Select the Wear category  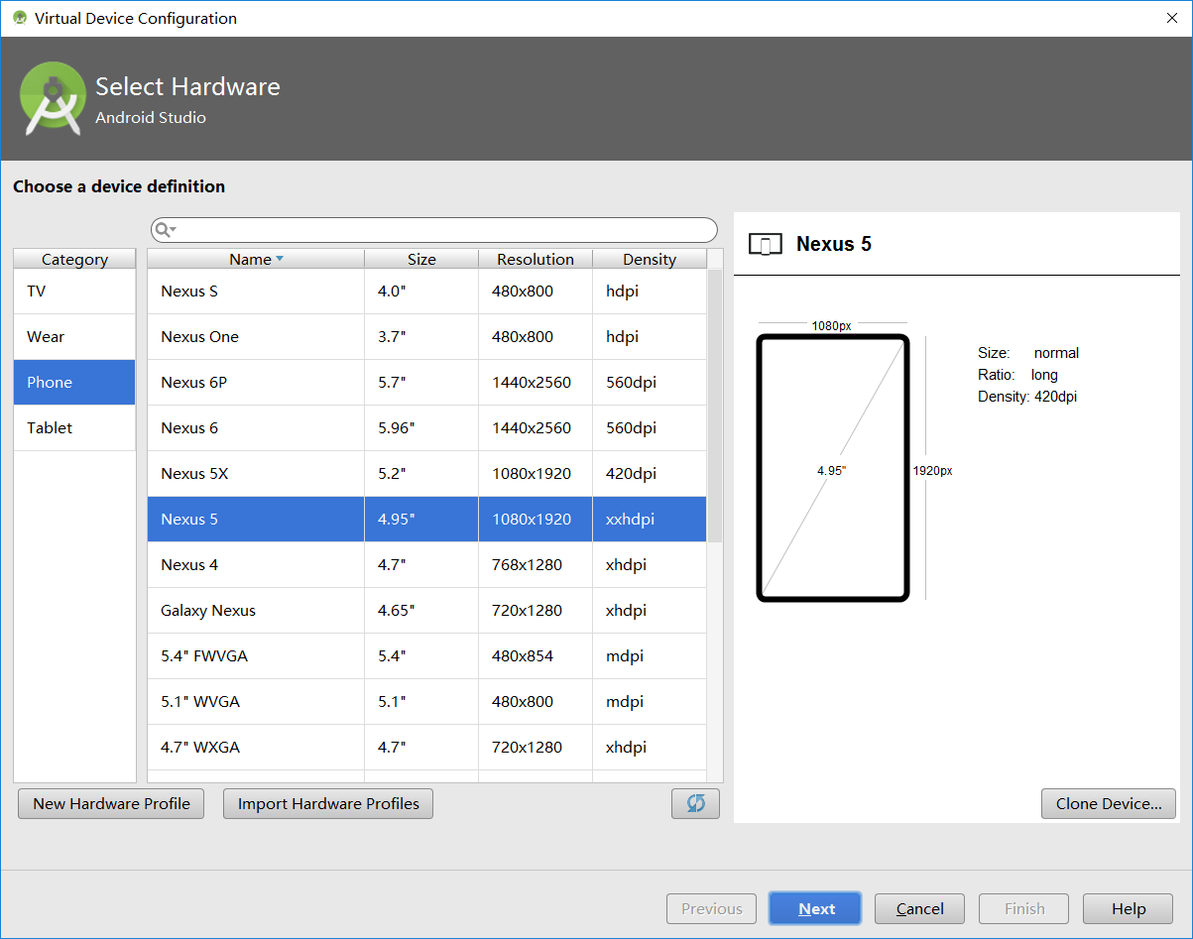pyautogui.click(x=74, y=337)
